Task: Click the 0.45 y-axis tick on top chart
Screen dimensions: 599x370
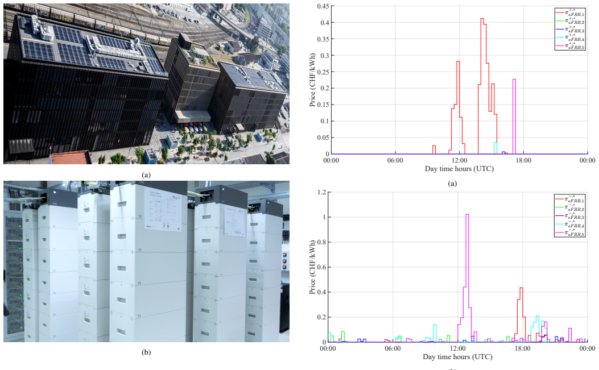Action: click(x=323, y=6)
